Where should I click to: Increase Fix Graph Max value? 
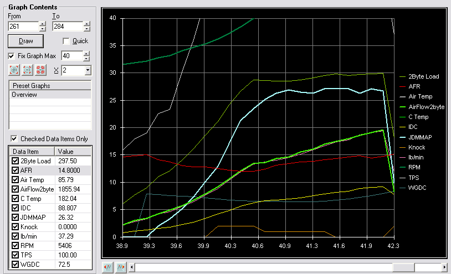point(86,54)
